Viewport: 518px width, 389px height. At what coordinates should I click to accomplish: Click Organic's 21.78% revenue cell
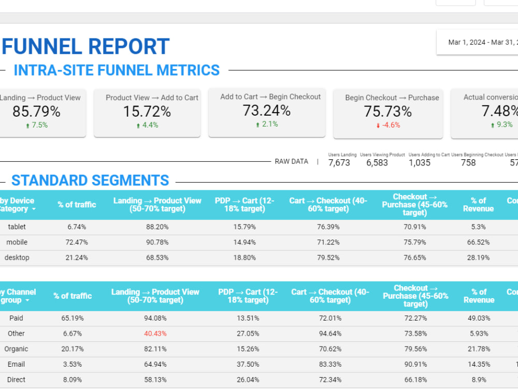[479, 349]
